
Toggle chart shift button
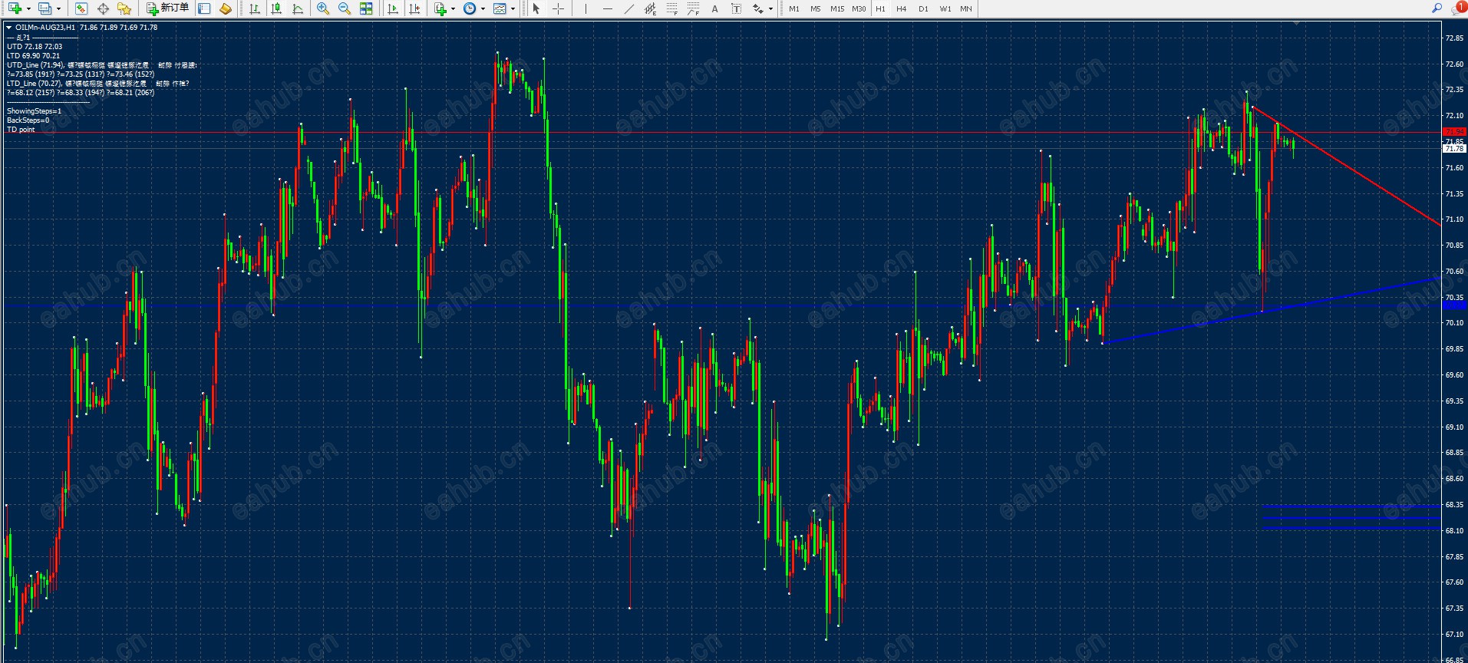[414, 8]
